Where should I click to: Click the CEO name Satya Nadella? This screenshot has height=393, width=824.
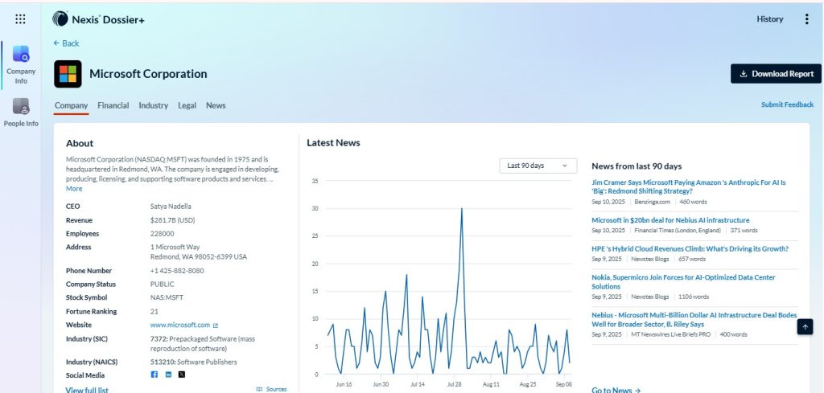click(x=171, y=207)
